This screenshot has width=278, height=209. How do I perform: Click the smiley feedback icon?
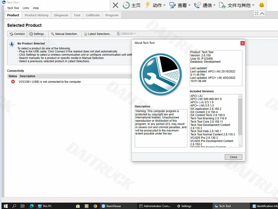coord(262,5)
